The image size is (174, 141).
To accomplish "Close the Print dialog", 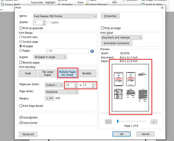I will (162, 8).
